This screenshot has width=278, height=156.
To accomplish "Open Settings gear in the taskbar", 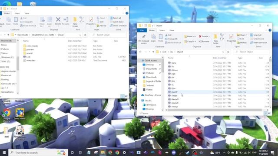I will point(124,153).
